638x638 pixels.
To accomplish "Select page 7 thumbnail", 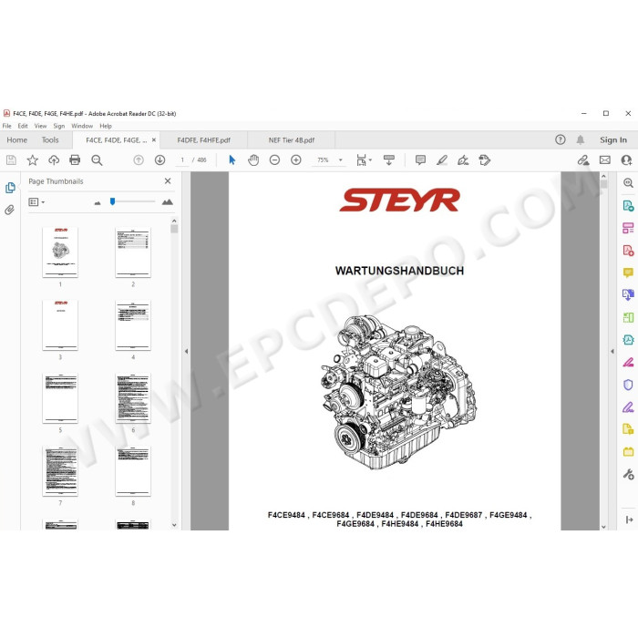I will coord(60,471).
